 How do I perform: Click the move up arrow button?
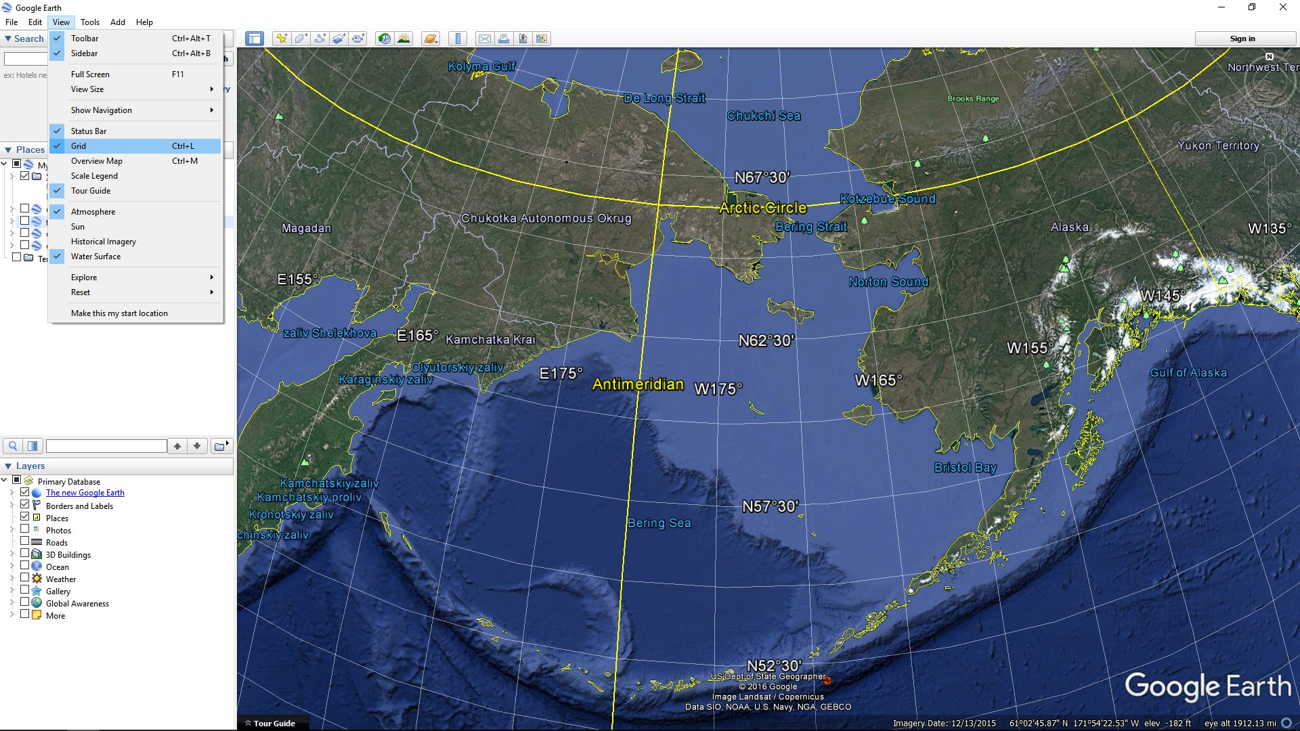point(177,446)
